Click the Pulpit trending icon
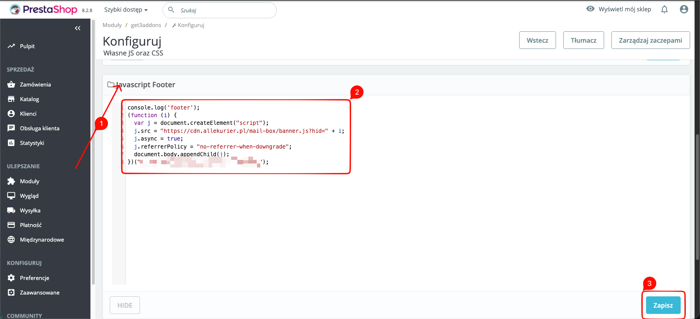Image resolution: width=700 pixels, height=319 pixels. click(x=11, y=46)
